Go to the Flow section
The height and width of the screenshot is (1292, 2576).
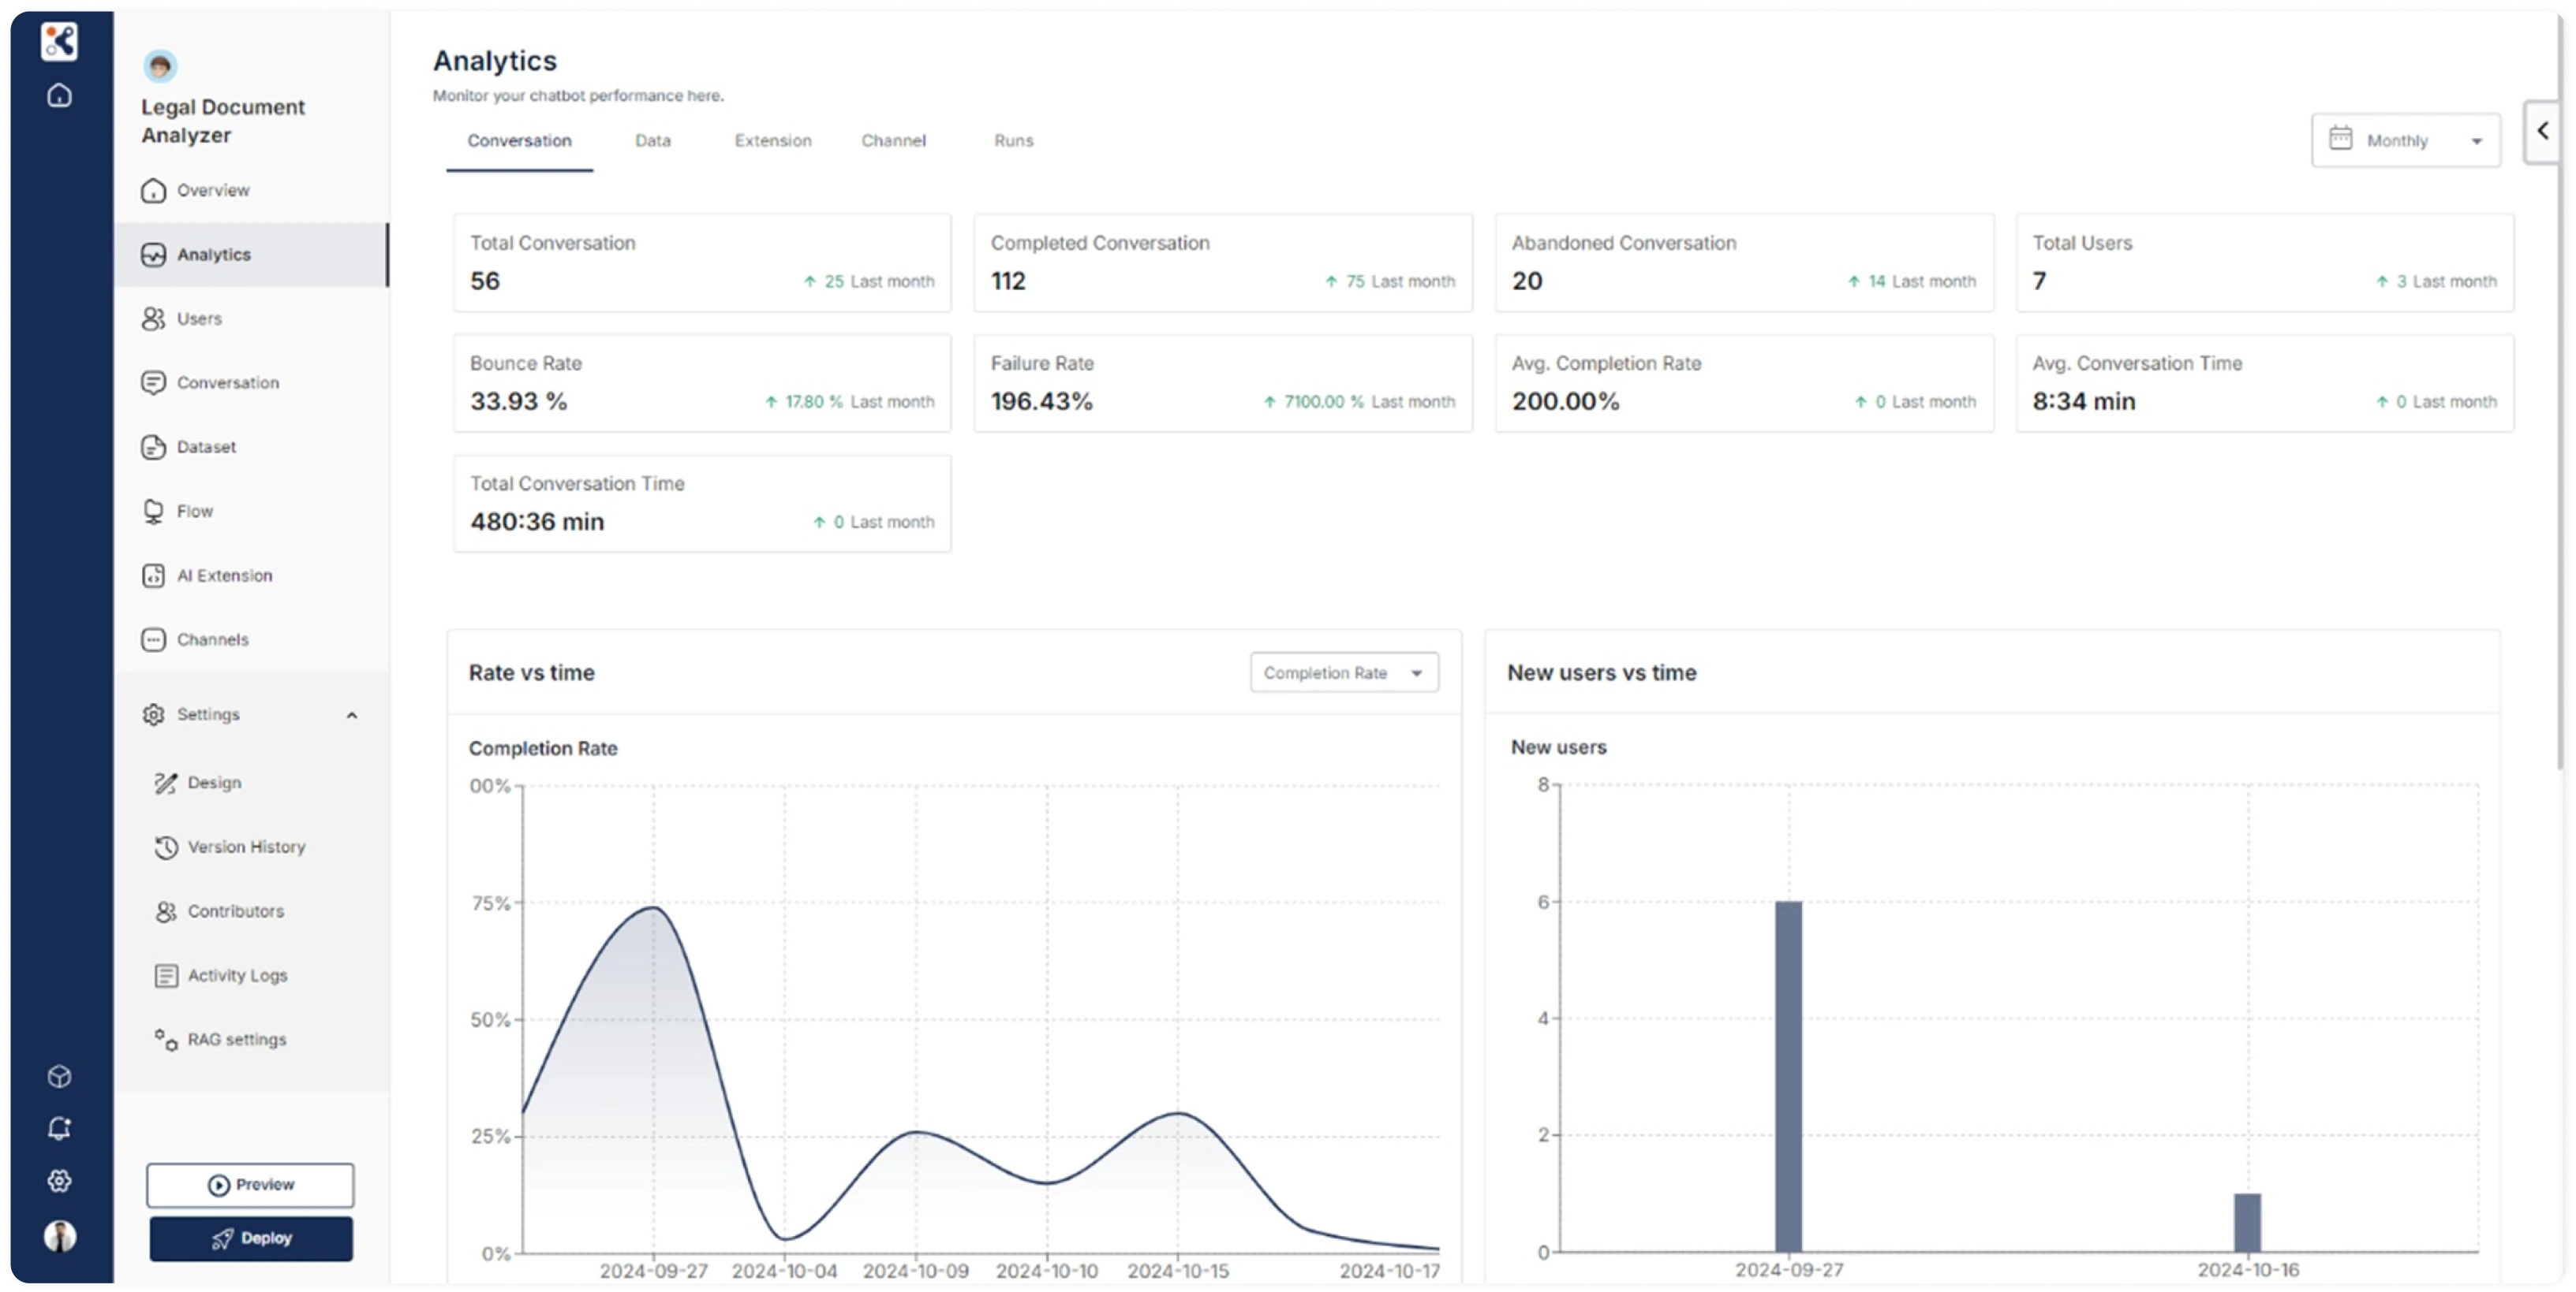pyautogui.click(x=194, y=512)
